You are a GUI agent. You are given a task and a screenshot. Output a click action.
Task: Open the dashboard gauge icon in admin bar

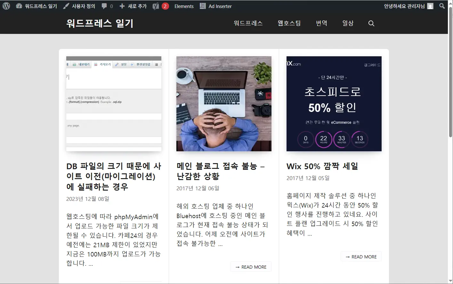[x=19, y=6]
